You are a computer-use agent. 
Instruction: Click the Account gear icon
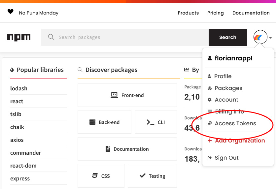(x=209, y=100)
